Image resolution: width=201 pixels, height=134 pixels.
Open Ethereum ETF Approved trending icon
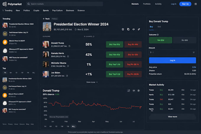point(5,51)
